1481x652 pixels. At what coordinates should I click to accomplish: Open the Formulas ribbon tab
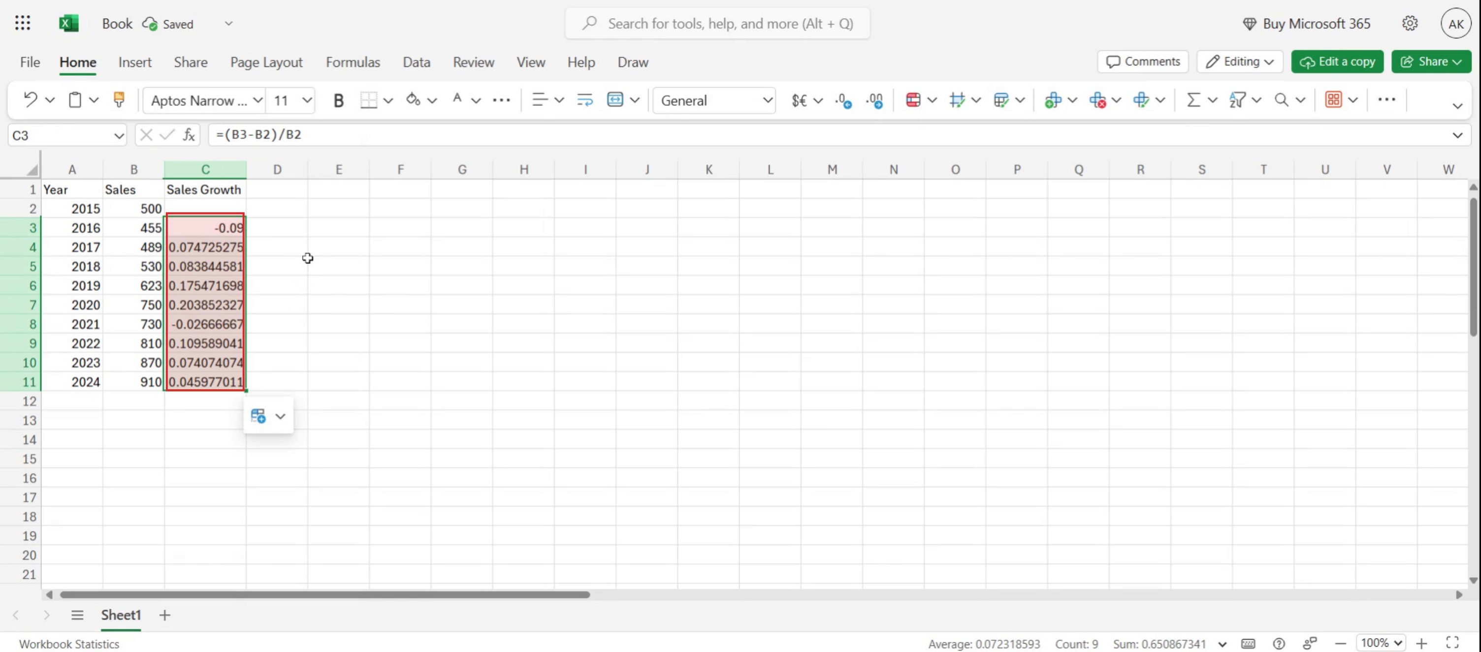pyautogui.click(x=353, y=62)
